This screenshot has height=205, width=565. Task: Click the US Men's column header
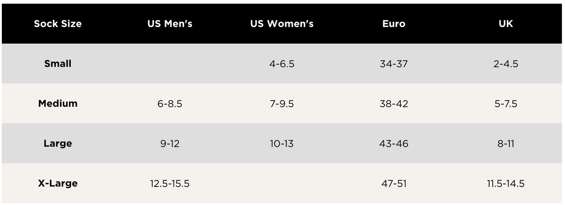click(x=169, y=24)
